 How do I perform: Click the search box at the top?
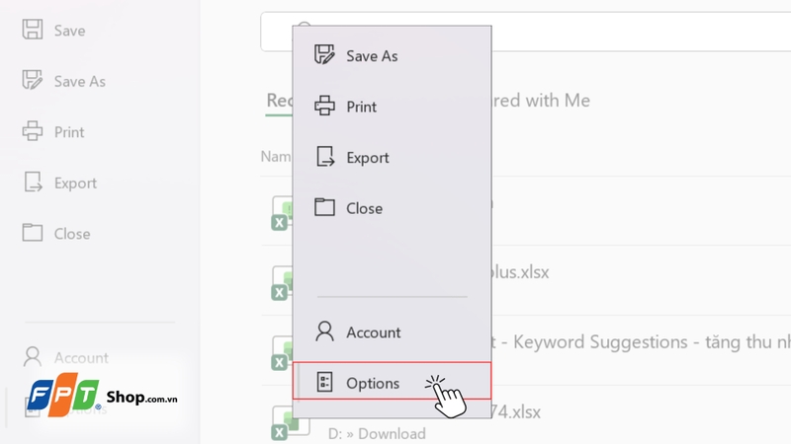633,31
